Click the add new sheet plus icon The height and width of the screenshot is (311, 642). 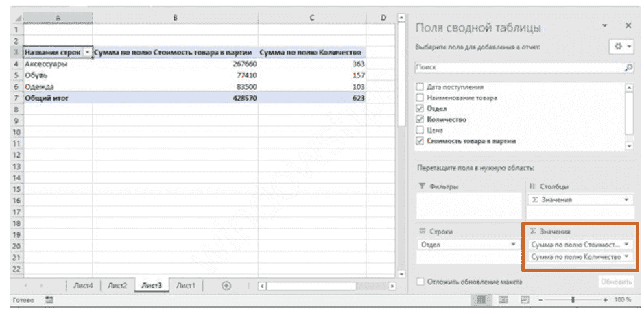(226, 286)
